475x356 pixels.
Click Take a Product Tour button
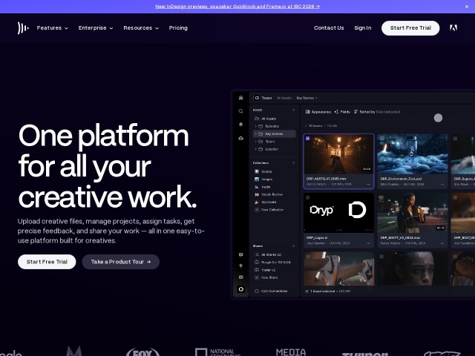click(120, 262)
